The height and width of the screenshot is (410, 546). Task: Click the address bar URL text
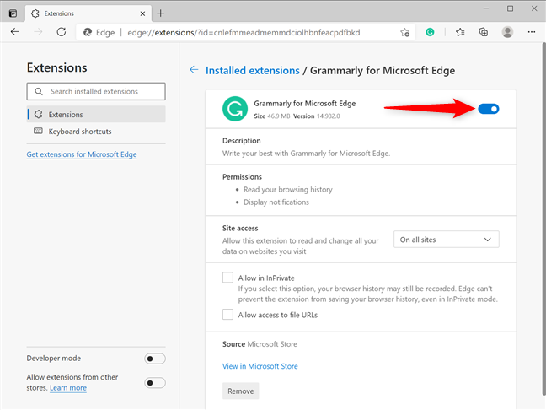pos(244,32)
